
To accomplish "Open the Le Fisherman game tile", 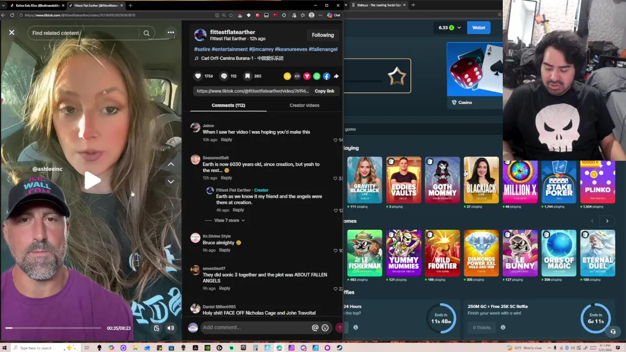I will (364, 253).
